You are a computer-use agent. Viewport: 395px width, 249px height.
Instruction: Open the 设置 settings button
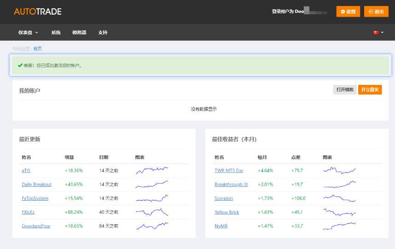coord(348,12)
